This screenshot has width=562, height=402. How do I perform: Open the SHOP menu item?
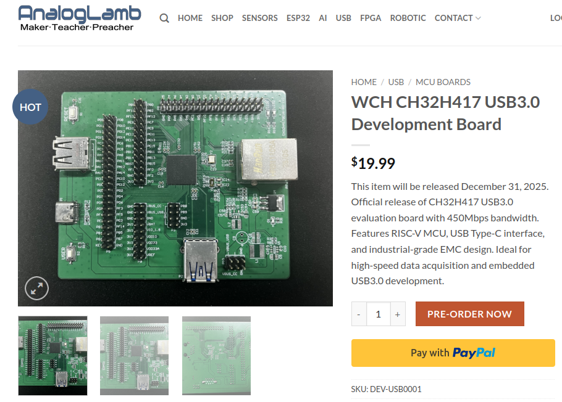point(222,18)
